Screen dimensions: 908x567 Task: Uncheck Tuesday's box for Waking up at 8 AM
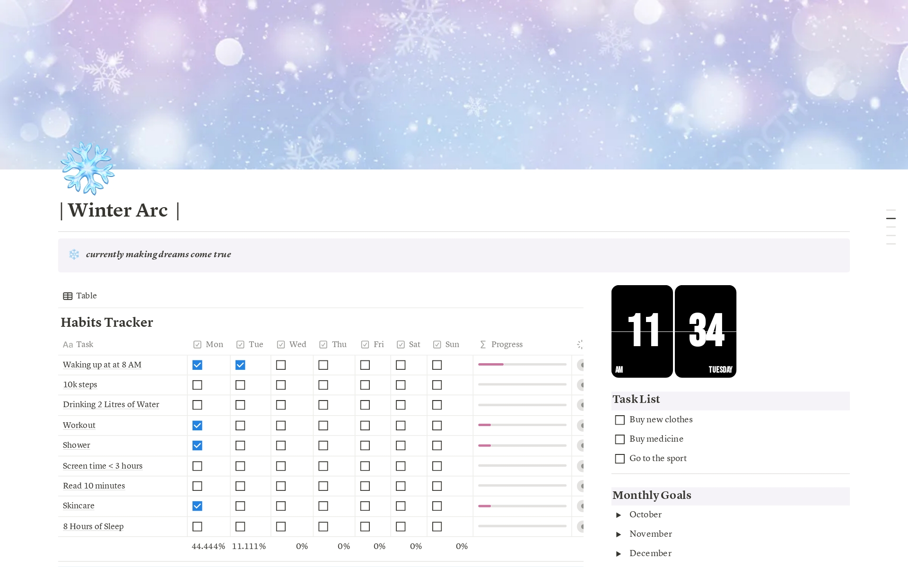[x=240, y=365]
